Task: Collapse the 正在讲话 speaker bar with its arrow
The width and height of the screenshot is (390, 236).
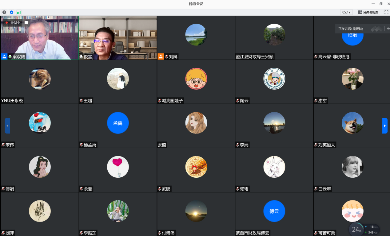Action: [388, 29]
